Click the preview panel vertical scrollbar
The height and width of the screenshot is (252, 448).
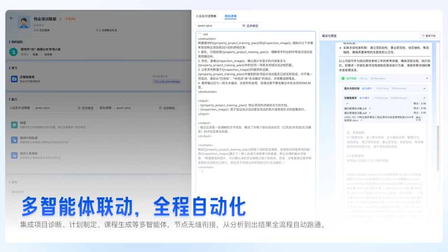click(438, 148)
